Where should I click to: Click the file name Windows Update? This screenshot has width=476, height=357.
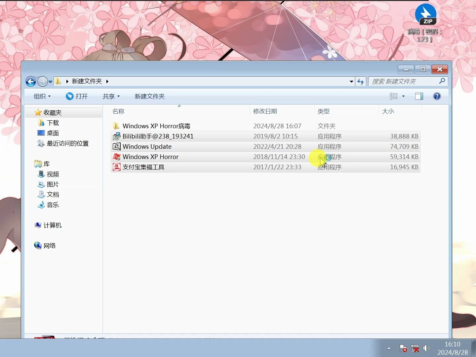[x=147, y=146]
